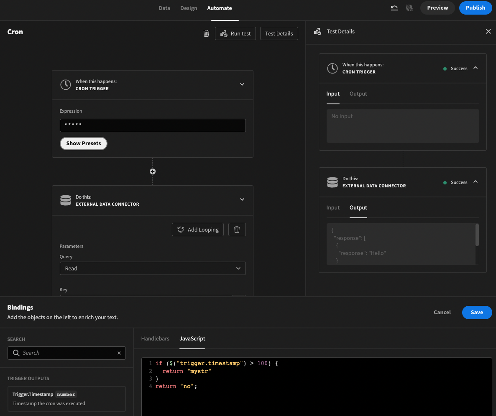Image resolution: width=496 pixels, height=416 pixels.
Task: Select the JavaScript binding tab
Action: pos(192,339)
